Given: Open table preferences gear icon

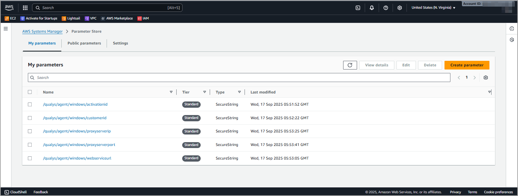Looking at the screenshot, I should click(x=486, y=77).
